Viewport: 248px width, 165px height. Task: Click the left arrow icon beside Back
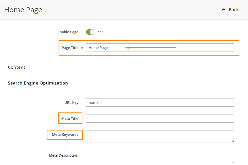[223, 10]
